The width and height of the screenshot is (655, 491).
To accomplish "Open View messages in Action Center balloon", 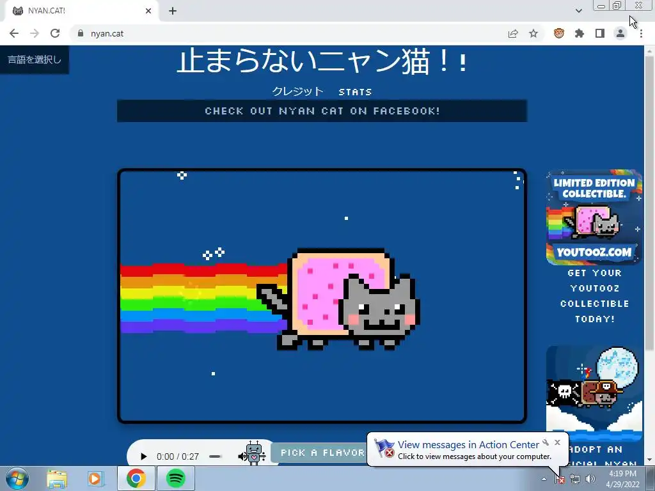I will pos(468,449).
